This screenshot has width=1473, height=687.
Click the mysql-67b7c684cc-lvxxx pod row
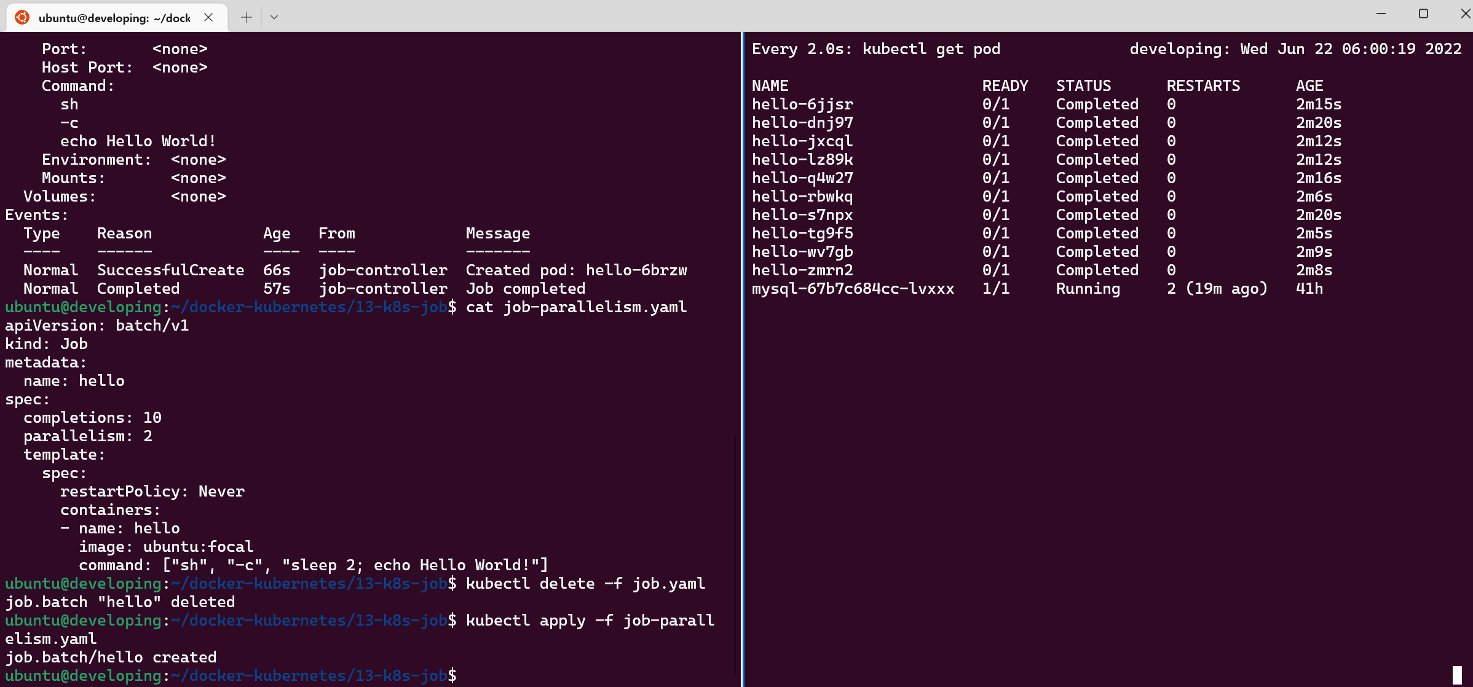click(x=853, y=289)
